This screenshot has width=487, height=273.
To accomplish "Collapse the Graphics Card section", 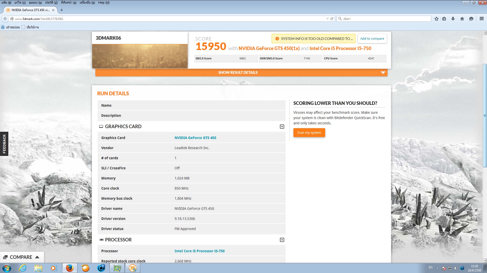I will click(x=282, y=127).
